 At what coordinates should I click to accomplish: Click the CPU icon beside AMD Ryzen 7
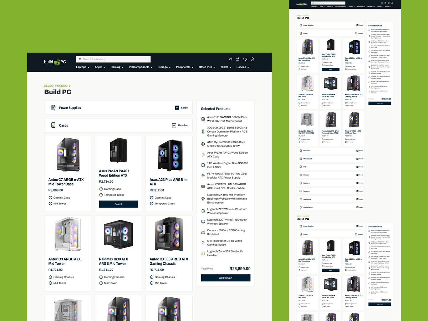[203, 143]
